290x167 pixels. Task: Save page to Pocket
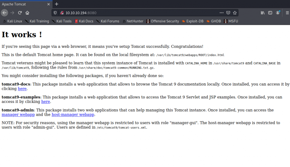point(228,13)
